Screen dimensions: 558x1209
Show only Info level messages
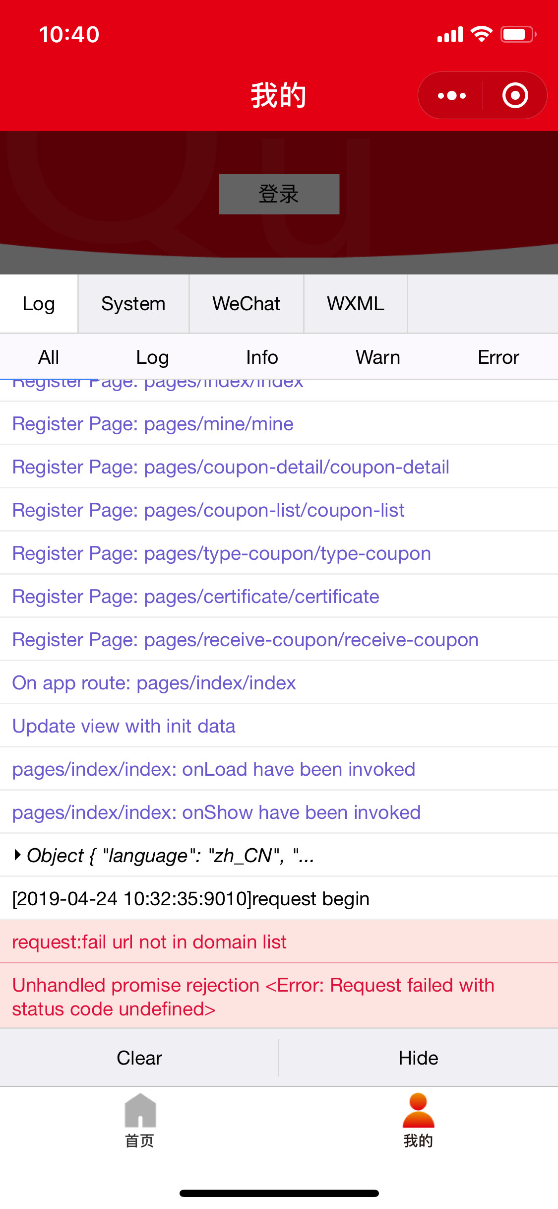click(262, 357)
